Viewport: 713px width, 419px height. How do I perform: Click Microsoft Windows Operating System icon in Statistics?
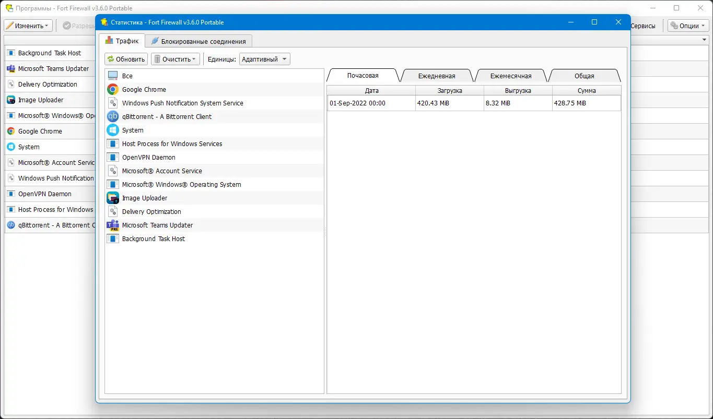tap(113, 184)
